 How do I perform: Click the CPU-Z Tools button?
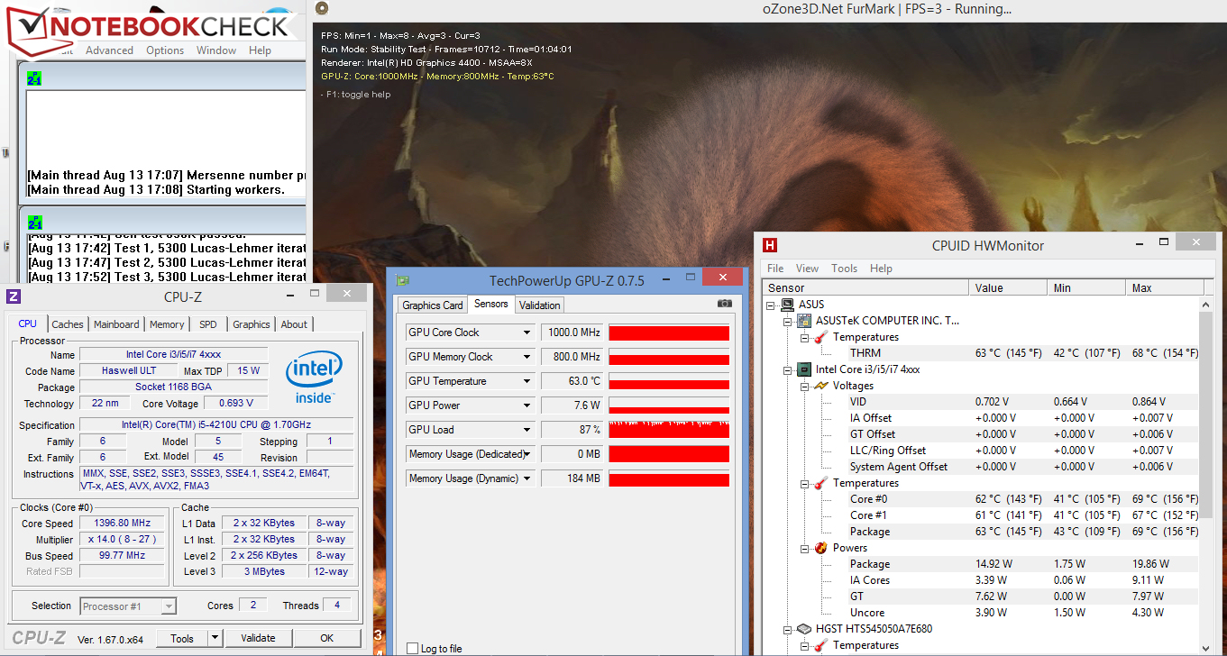tap(182, 638)
